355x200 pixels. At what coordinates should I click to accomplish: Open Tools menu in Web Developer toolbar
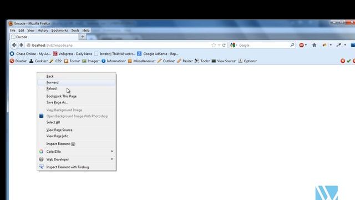click(x=202, y=61)
